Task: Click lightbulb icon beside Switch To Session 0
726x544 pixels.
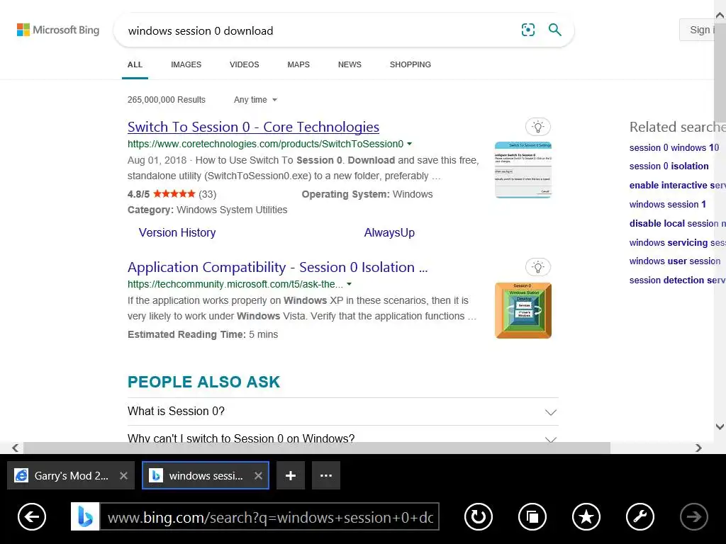Action: [x=538, y=127]
